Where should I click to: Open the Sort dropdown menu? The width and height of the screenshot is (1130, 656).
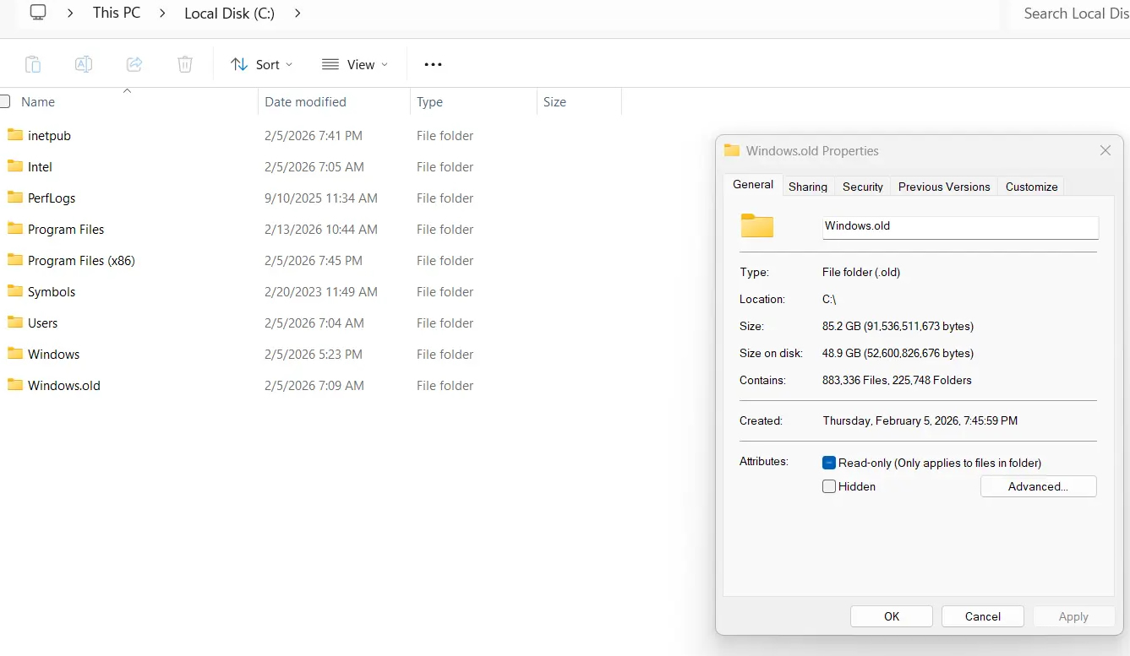tap(262, 64)
